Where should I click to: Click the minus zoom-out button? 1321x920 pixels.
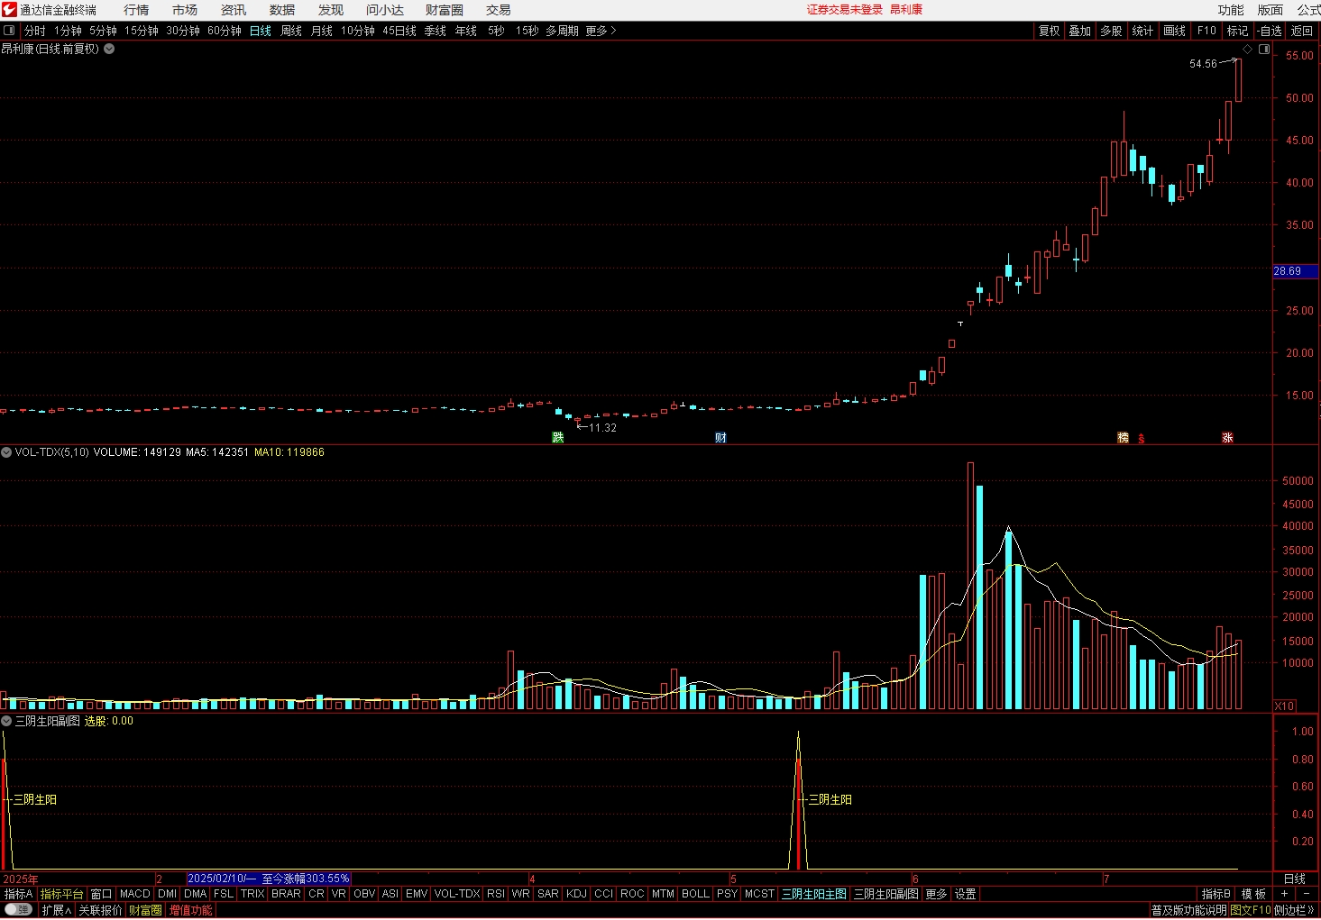pos(1307,894)
